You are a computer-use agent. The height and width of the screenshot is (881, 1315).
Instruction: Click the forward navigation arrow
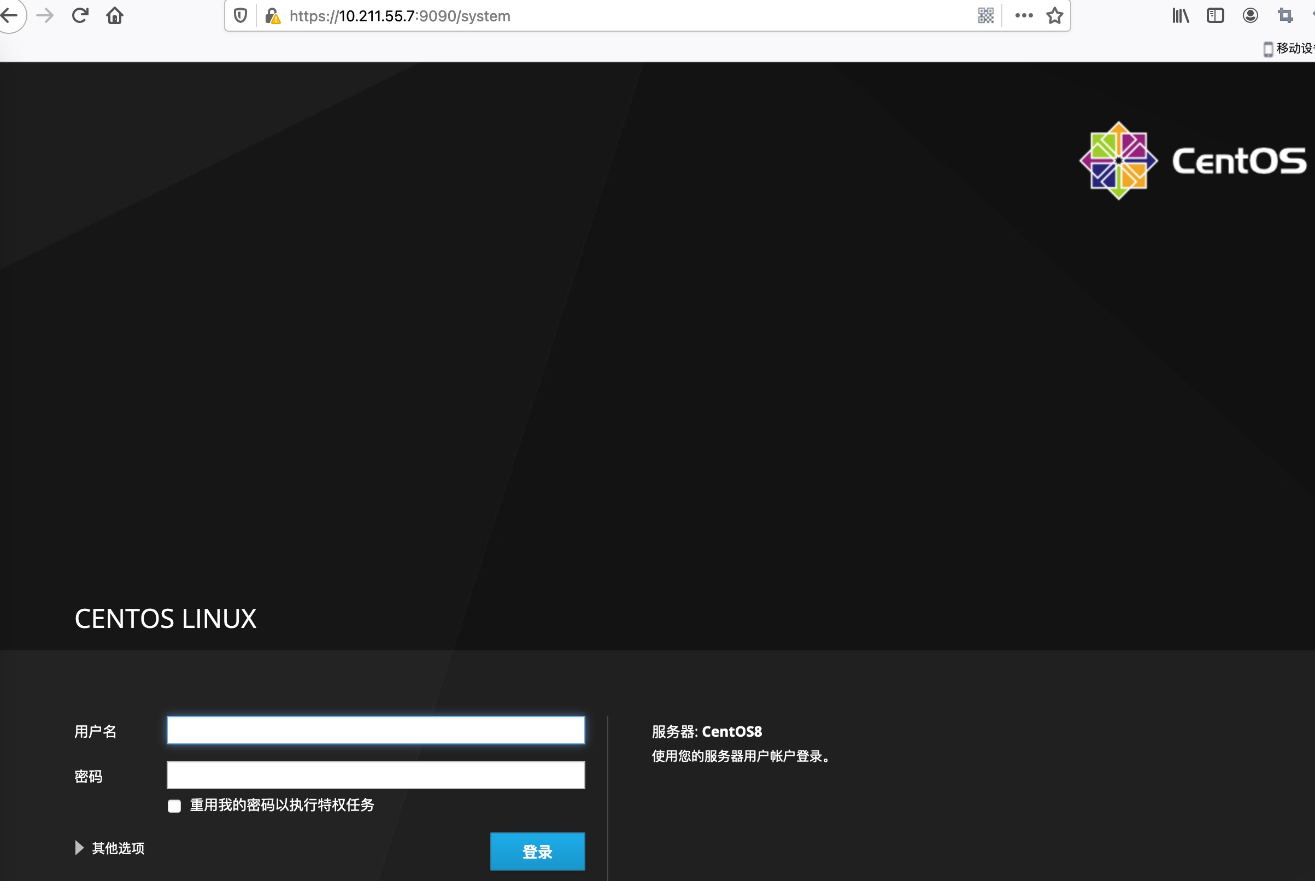[x=45, y=15]
